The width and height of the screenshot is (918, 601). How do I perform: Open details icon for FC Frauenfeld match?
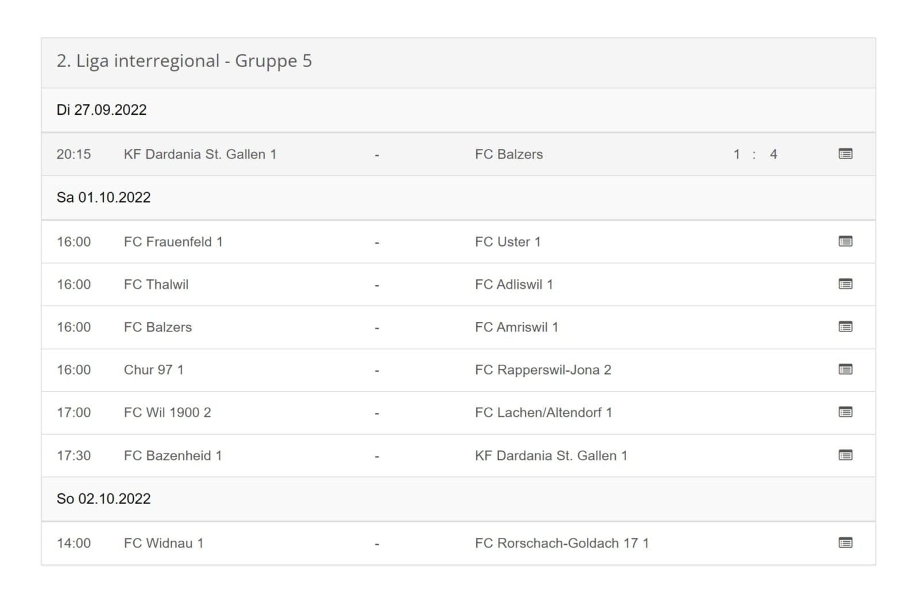click(845, 241)
